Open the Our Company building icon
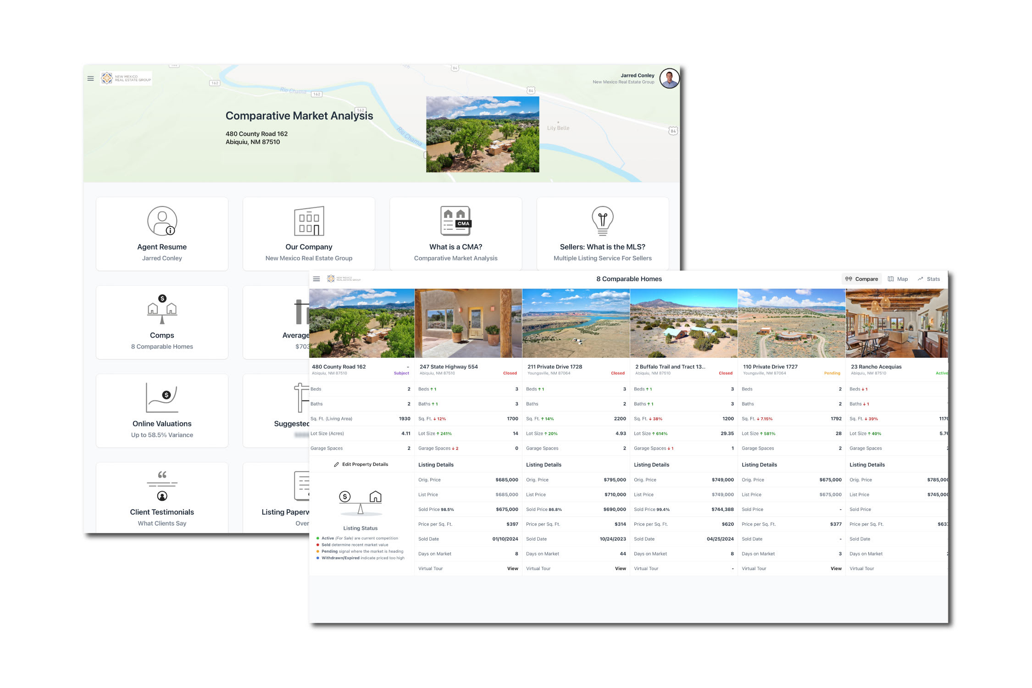Screen dimensions: 1032x688 [x=309, y=221]
